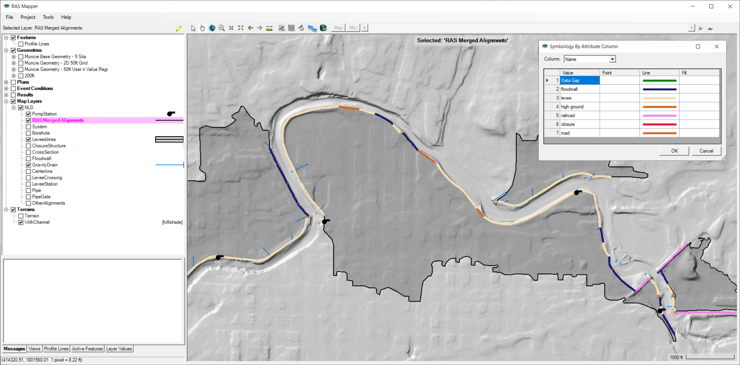
Task: Select the arrow pointer tool
Action: point(193,28)
